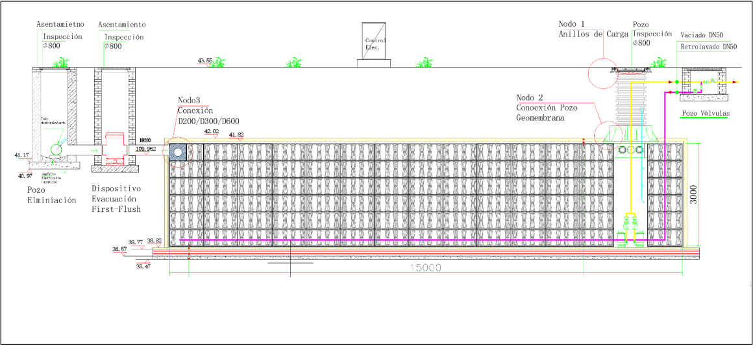Click the 'Retrolavado DN50' annotation
This screenshot has height=345, width=753.
click(x=709, y=47)
